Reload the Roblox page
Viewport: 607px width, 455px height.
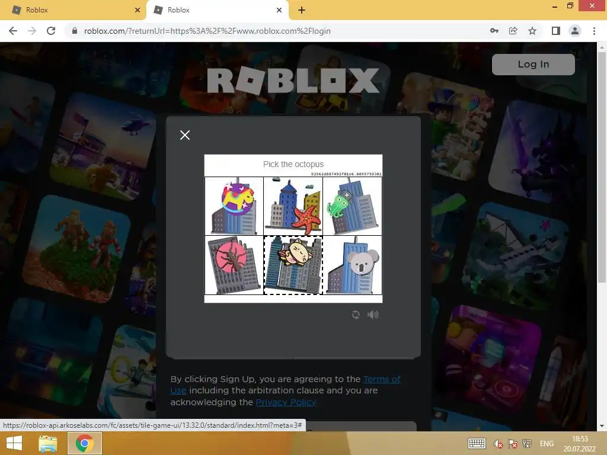[x=51, y=31]
